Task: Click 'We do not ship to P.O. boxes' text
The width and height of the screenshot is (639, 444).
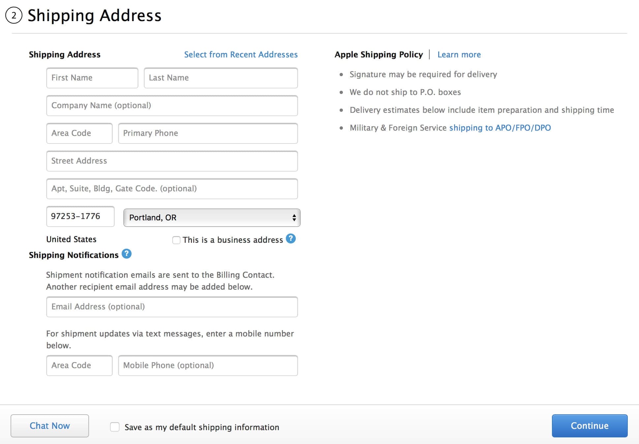Action: (405, 92)
